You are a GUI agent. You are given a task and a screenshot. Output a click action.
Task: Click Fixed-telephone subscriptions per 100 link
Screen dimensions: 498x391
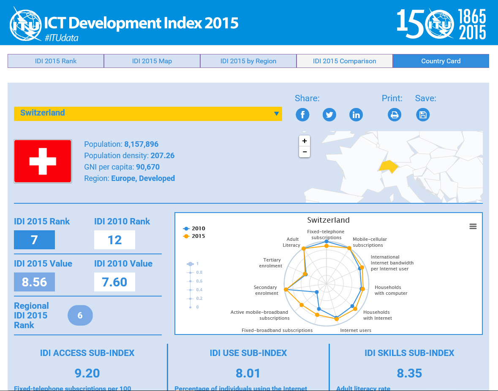(72, 388)
